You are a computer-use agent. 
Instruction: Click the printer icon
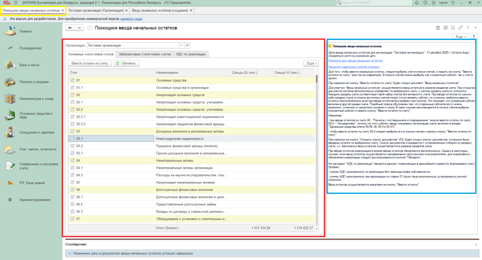446,28
